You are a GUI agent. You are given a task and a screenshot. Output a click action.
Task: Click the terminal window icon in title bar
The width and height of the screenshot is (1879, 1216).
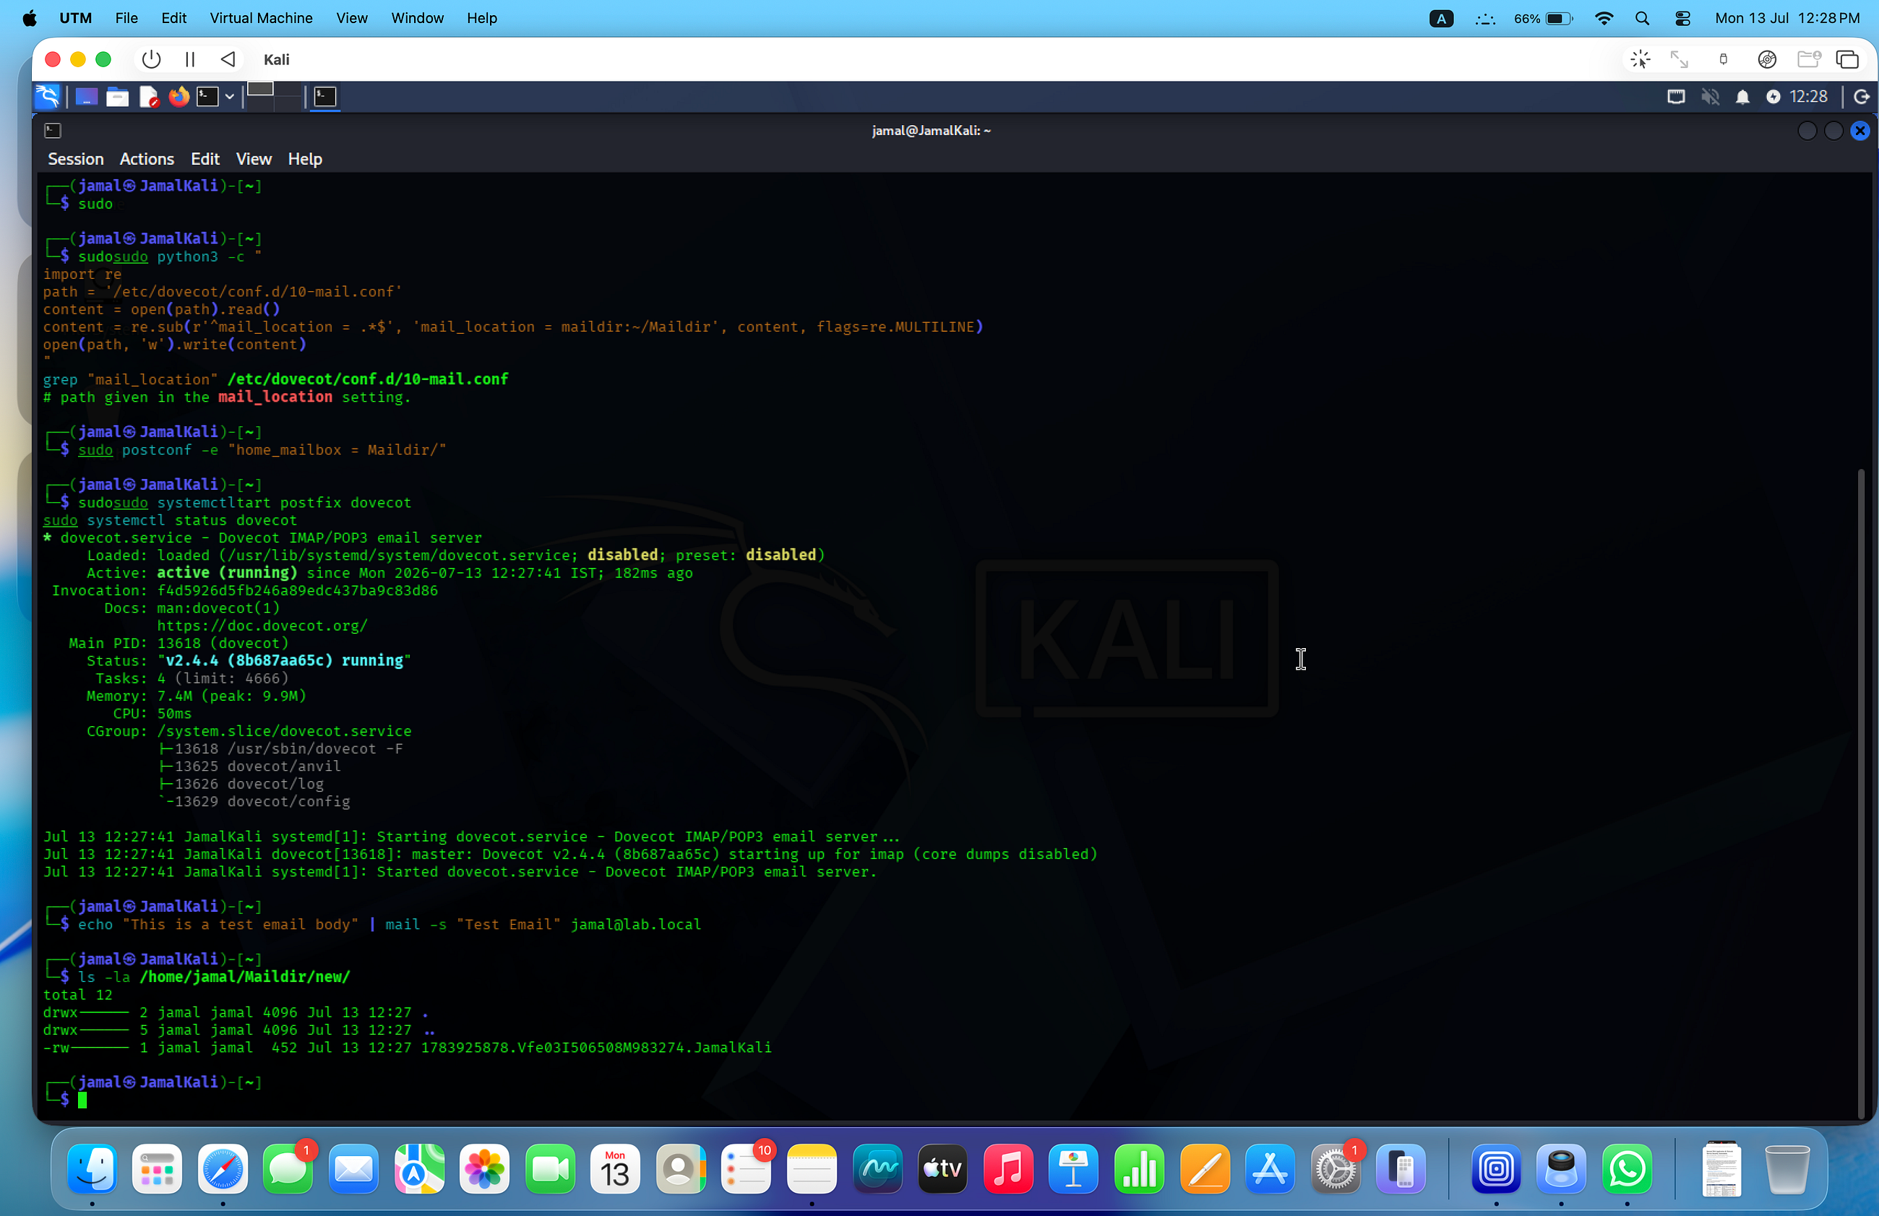tap(53, 130)
